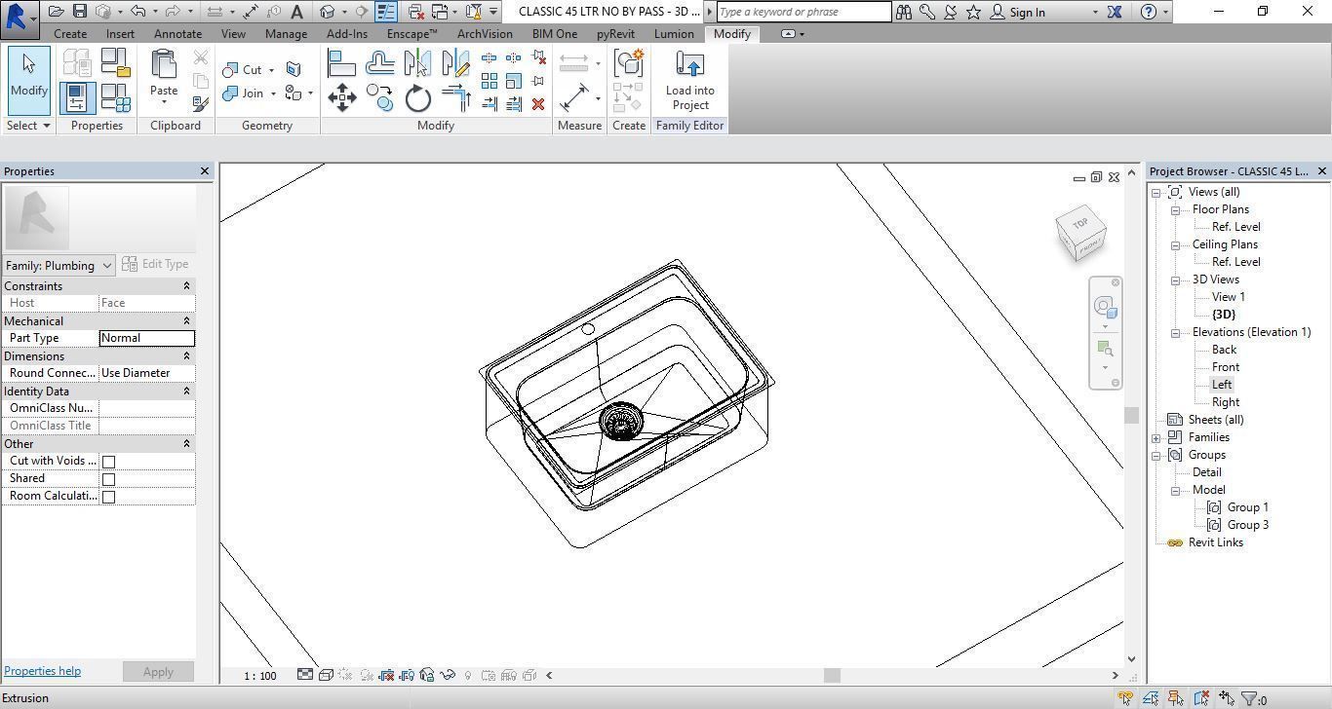
Task: Click the filter icon in status bar
Action: [x=1247, y=698]
